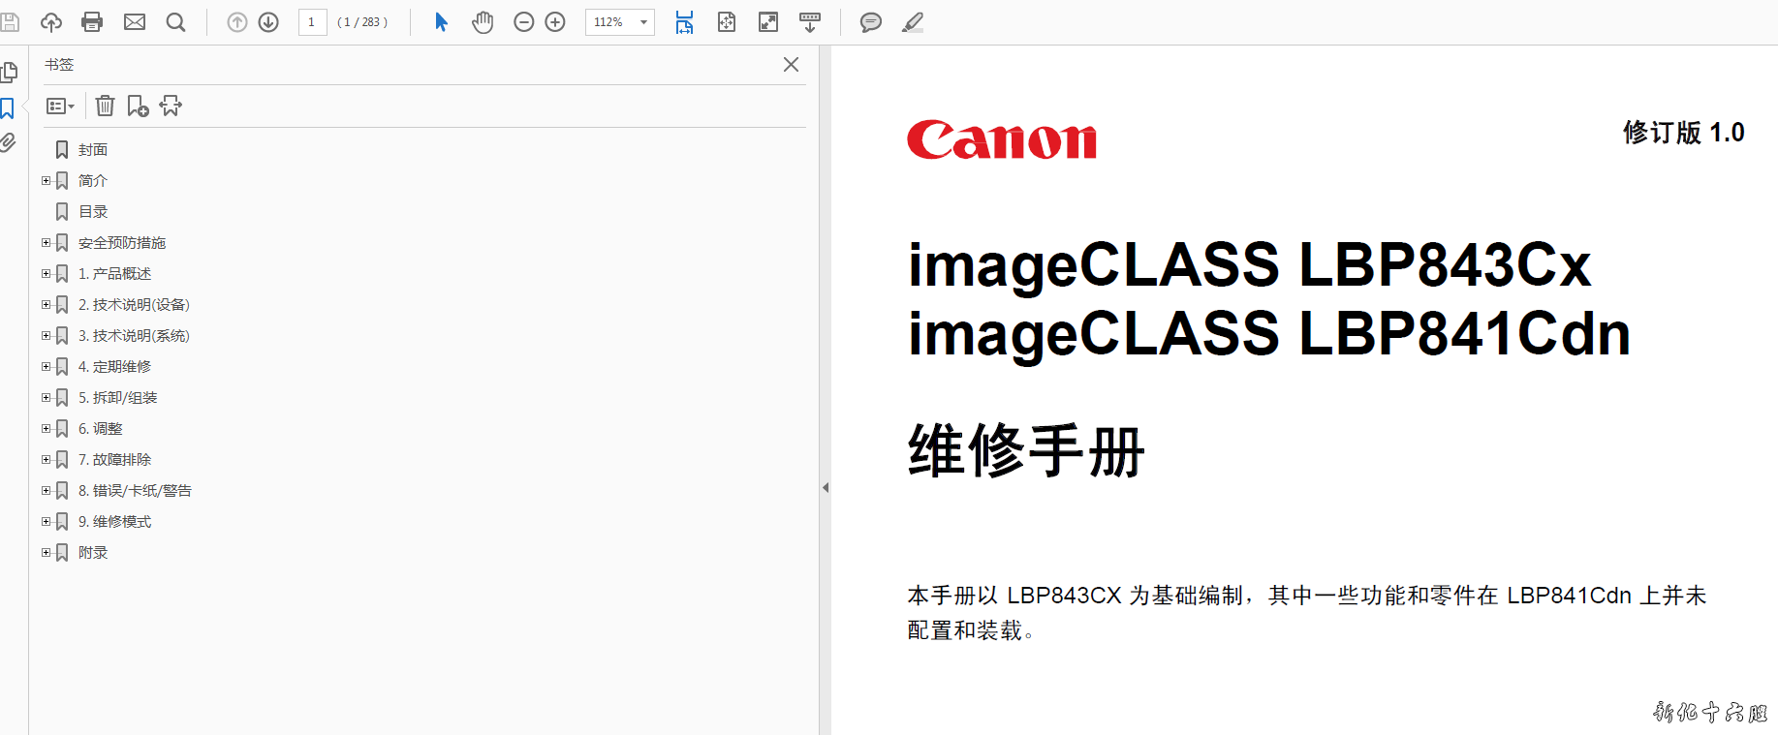Click the zoom out minus button
This screenshot has width=1778, height=735.
[523, 22]
